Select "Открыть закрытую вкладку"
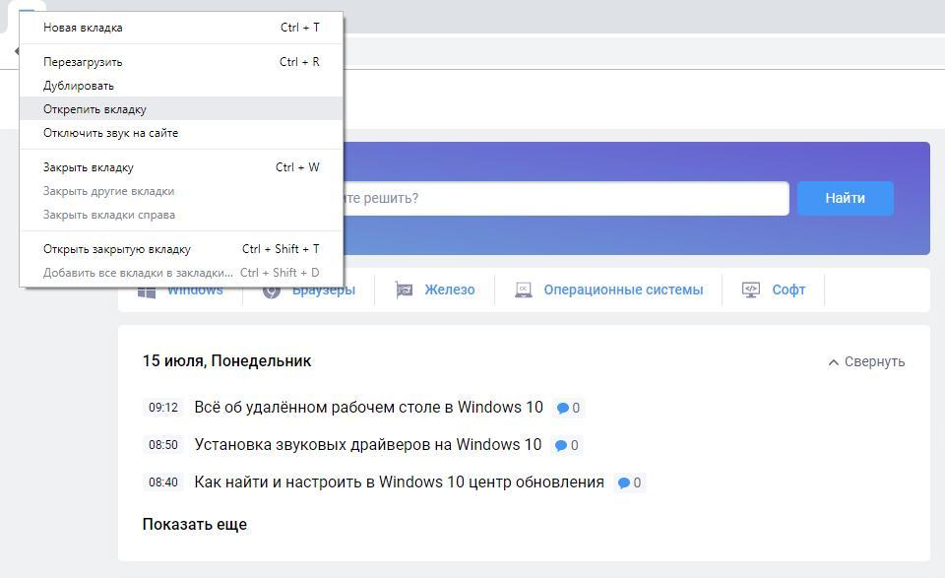 click(181, 249)
